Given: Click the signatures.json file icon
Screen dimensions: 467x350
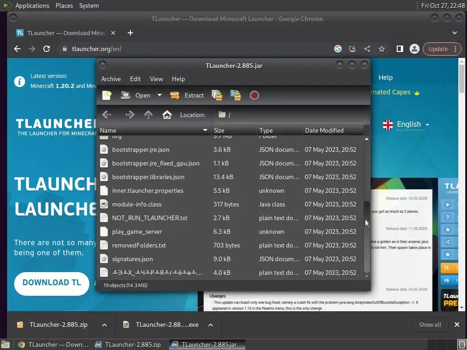Looking at the screenshot, I should point(104,259).
